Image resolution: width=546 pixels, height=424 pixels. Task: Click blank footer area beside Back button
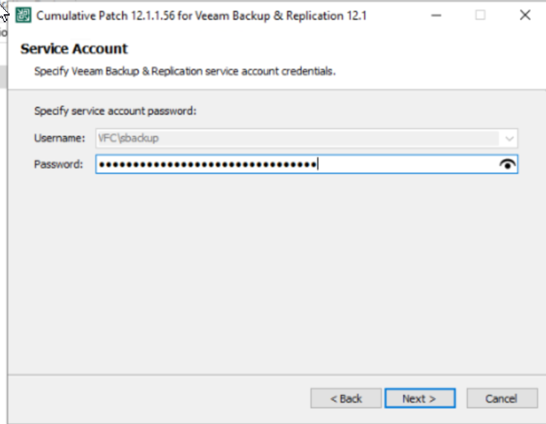[157, 398]
